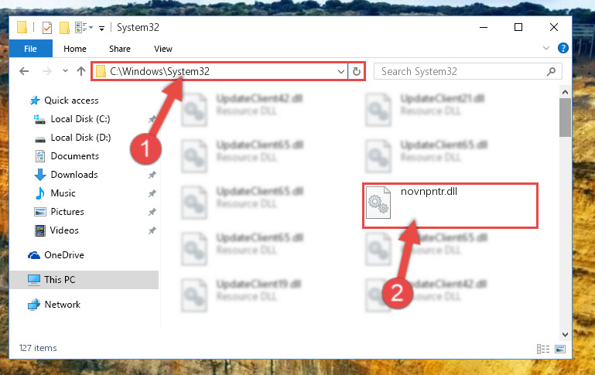Switch to large icons view in status bar
595x375 pixels.
[x=560, y=349]
